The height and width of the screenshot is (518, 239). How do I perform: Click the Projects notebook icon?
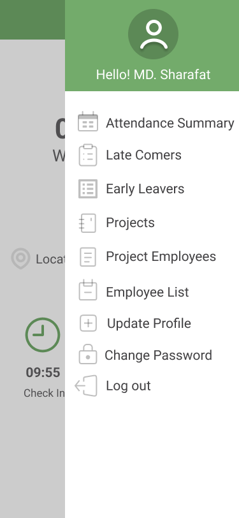[x=87, y=223]
